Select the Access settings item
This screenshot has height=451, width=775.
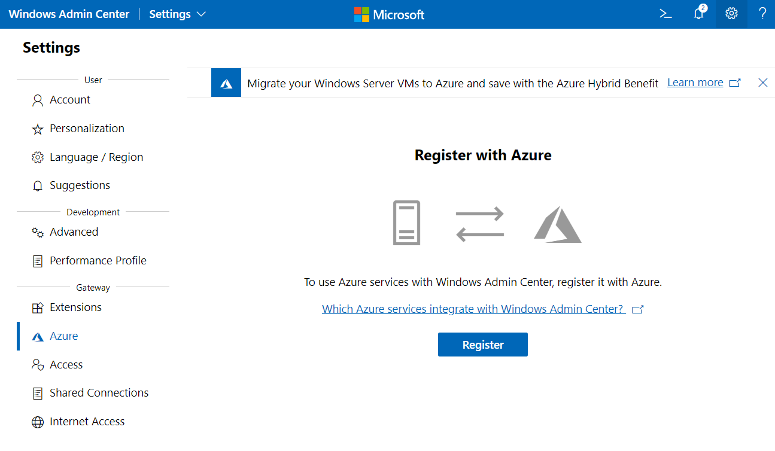tap(66, 365)
